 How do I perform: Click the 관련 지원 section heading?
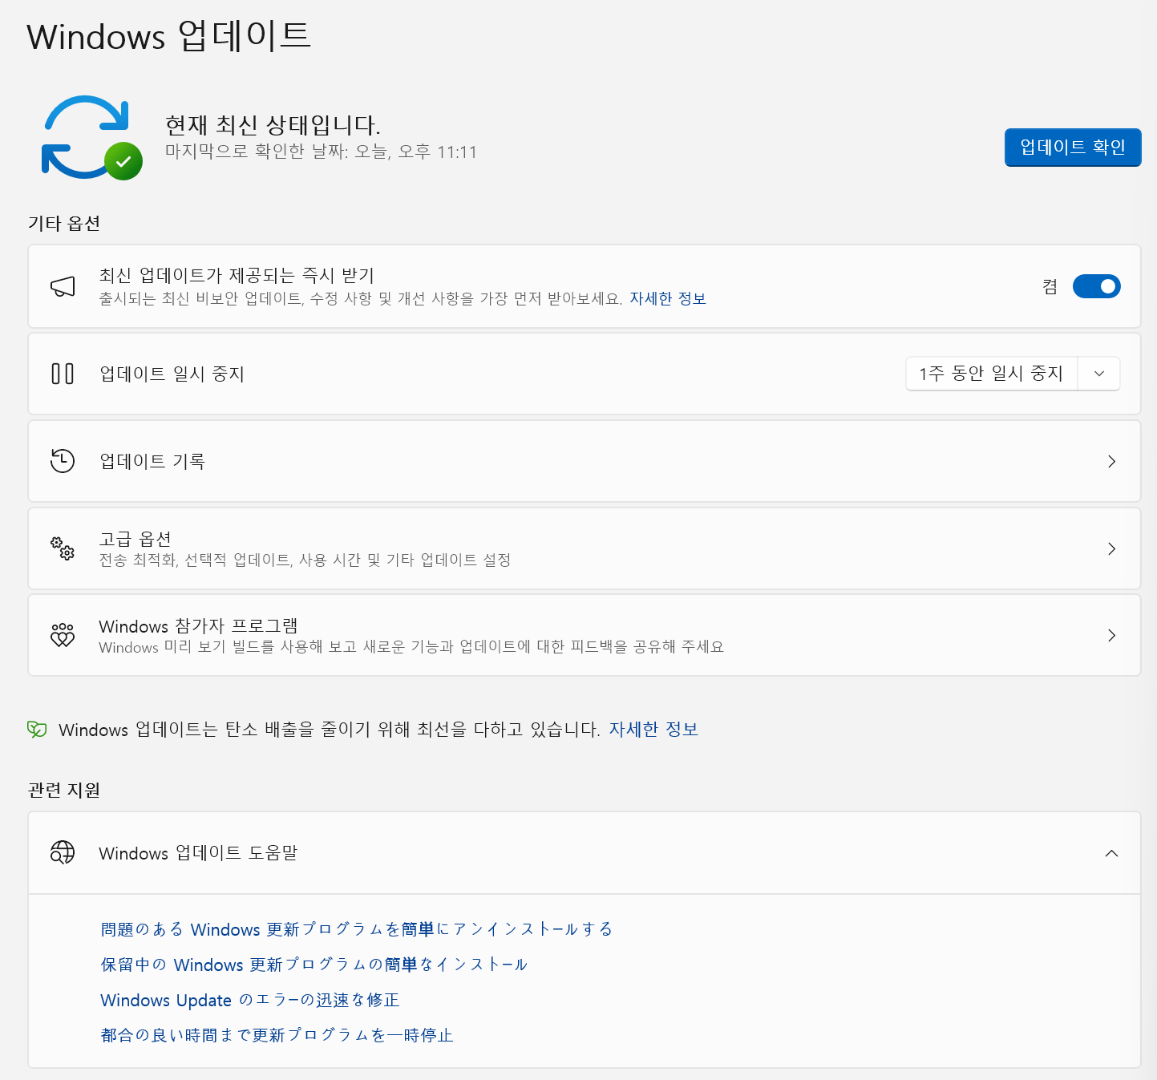point(64,790)
